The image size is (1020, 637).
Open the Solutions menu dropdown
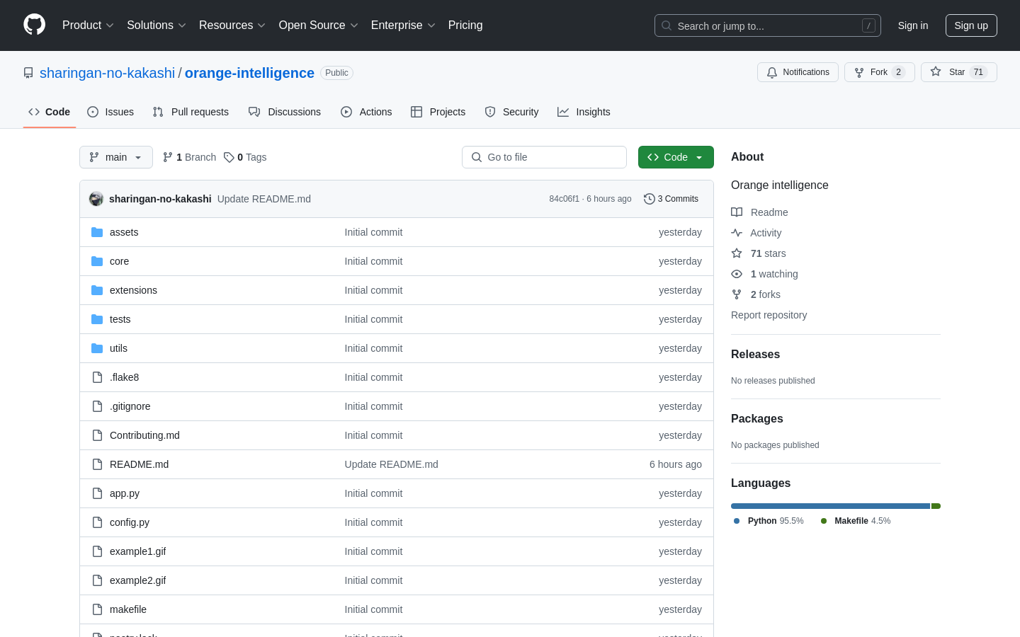[x=157, y=25]
